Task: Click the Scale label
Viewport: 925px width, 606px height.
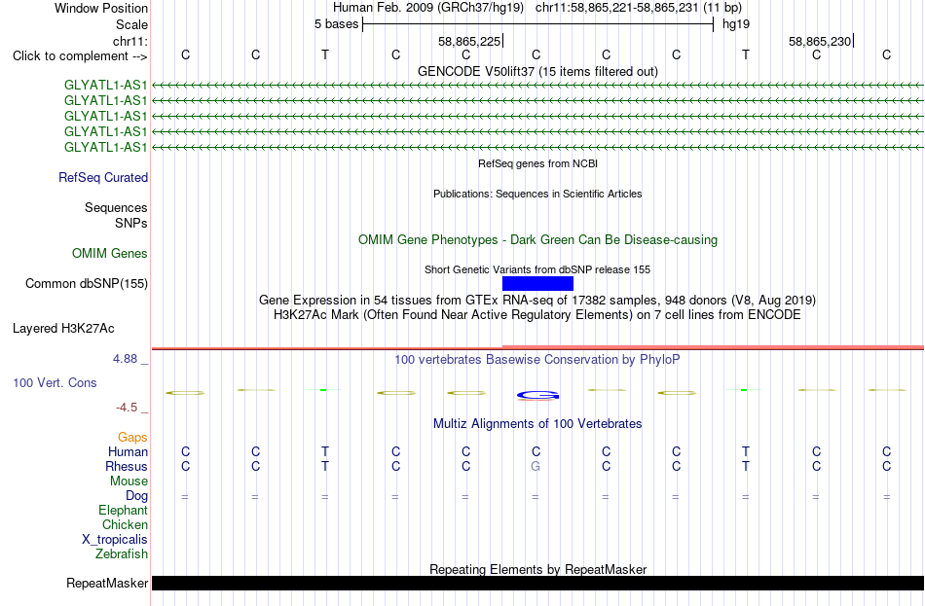Action: [131, 24]
